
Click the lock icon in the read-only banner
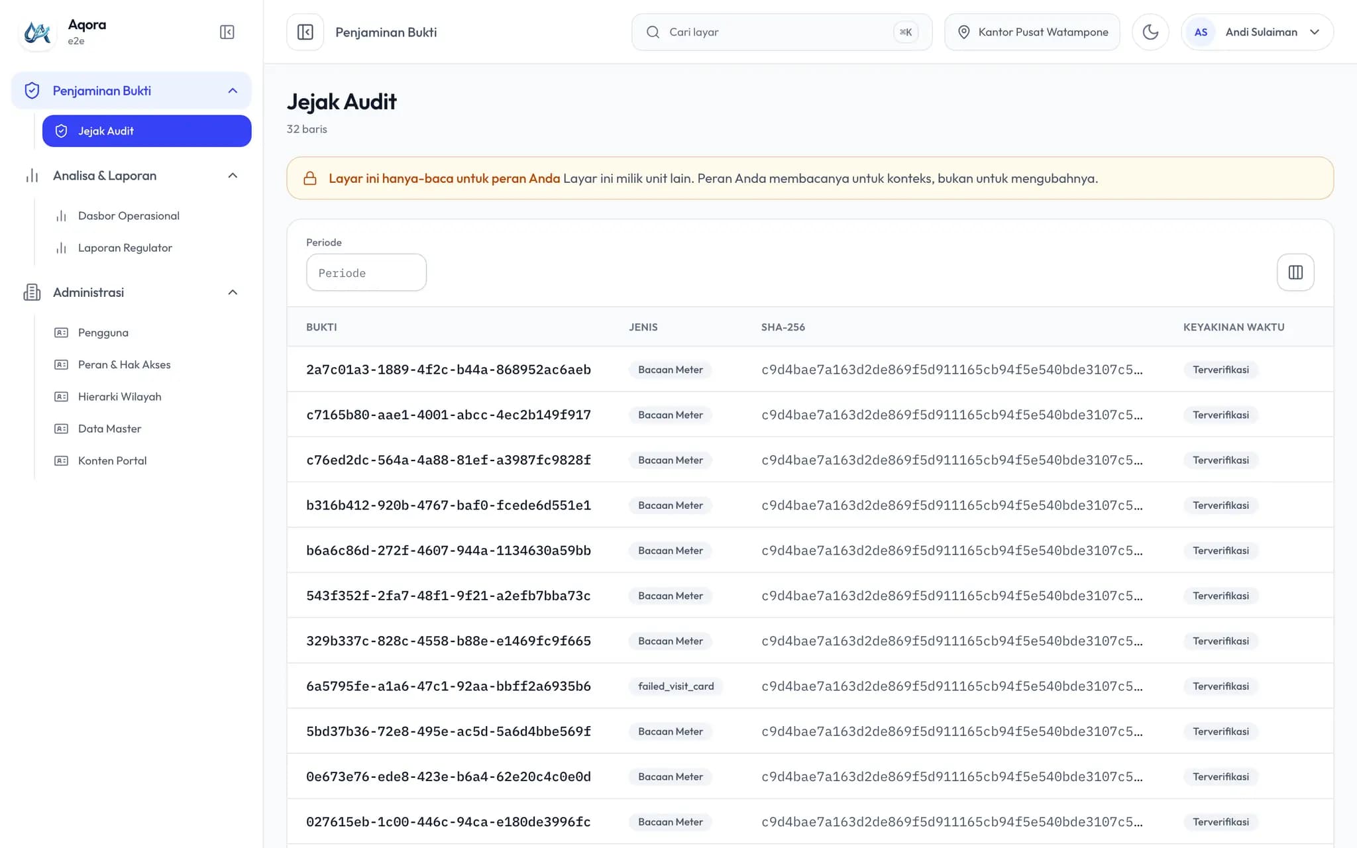point(309,178)
